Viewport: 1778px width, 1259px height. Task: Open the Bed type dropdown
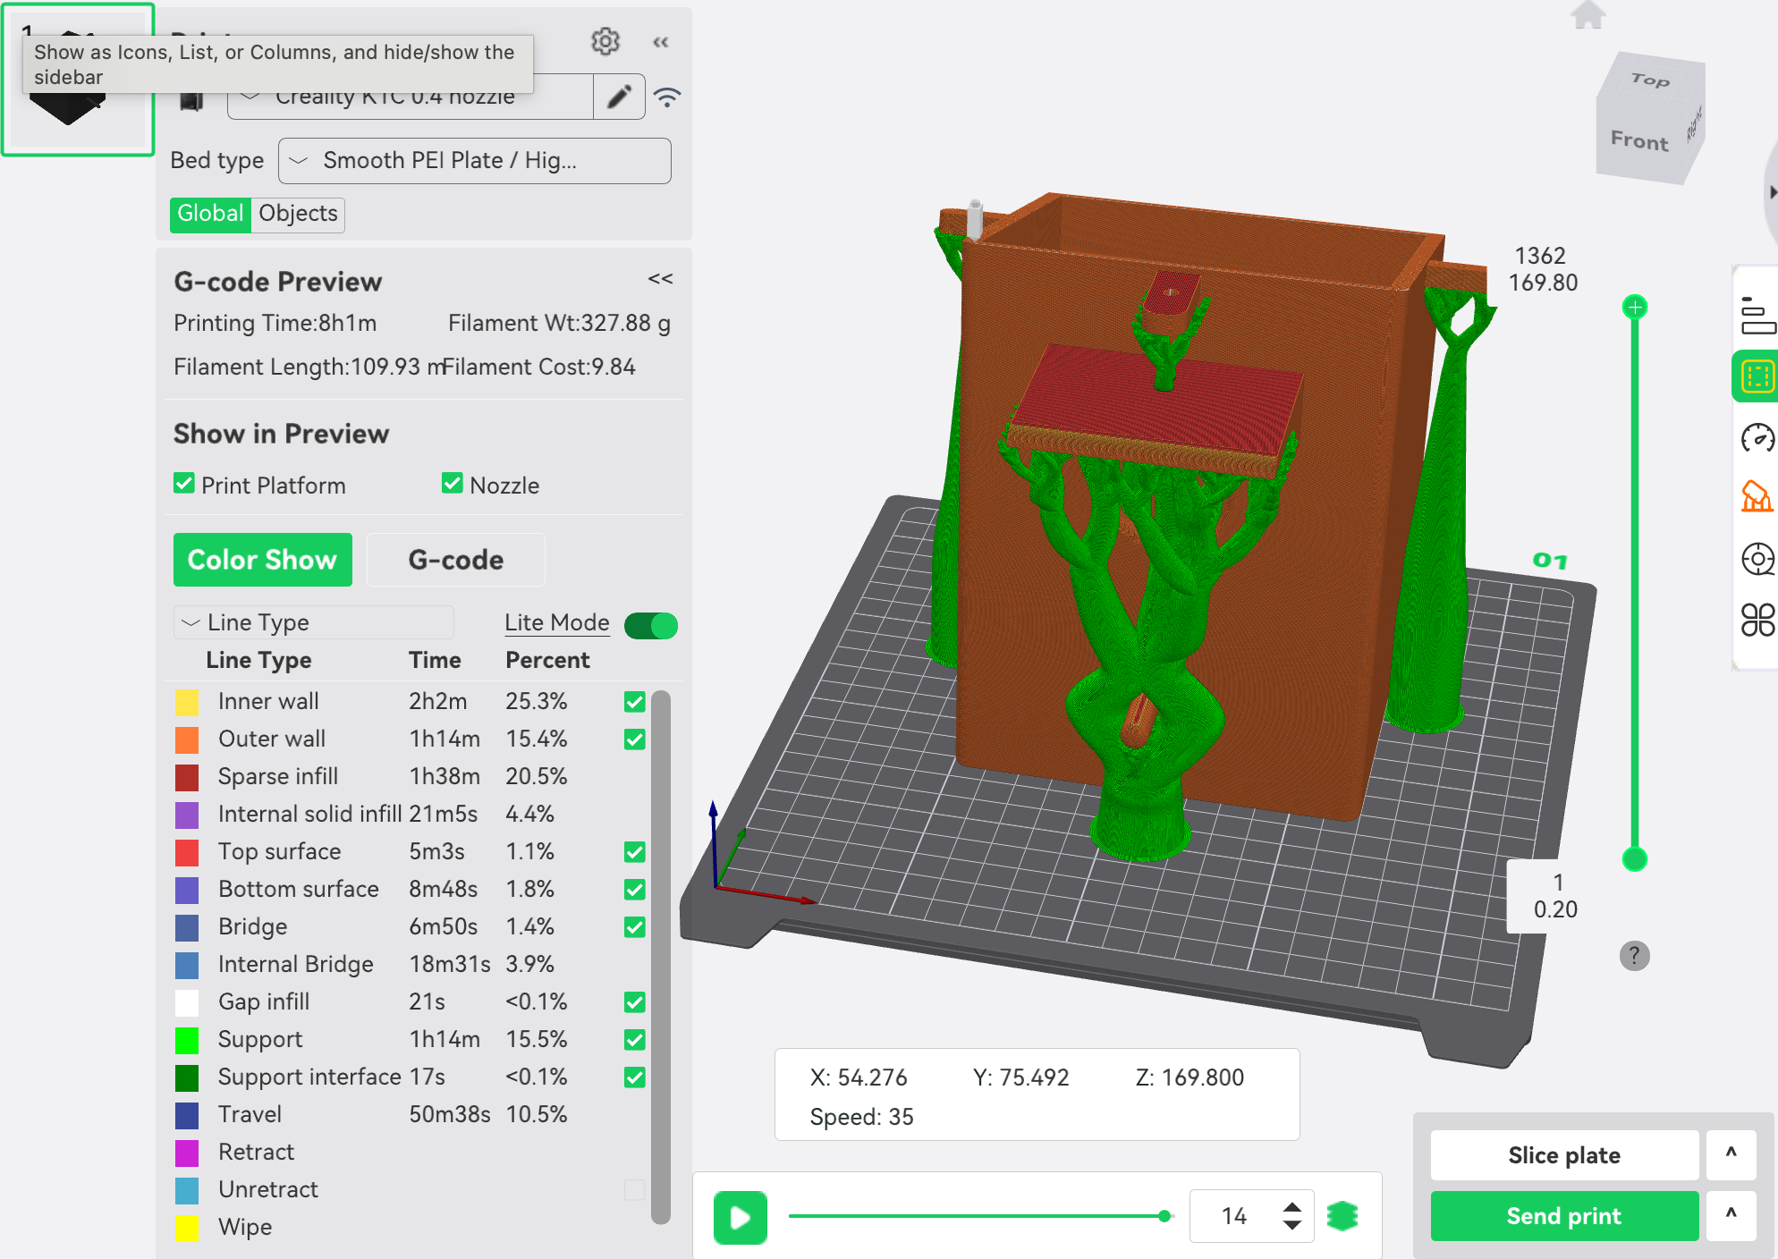474,161
